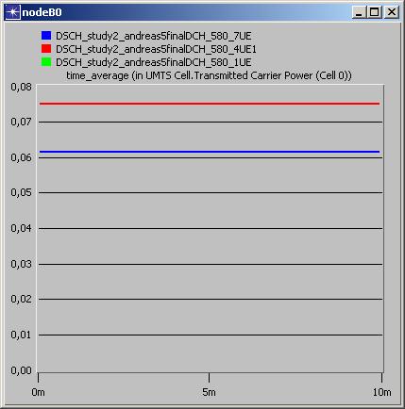Click the 0,02 y-axis label

[22, 299]
